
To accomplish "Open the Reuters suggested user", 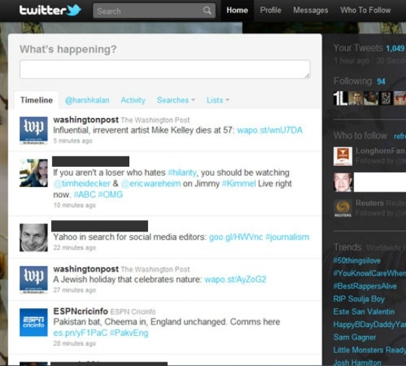I will [x=369, y=203].
